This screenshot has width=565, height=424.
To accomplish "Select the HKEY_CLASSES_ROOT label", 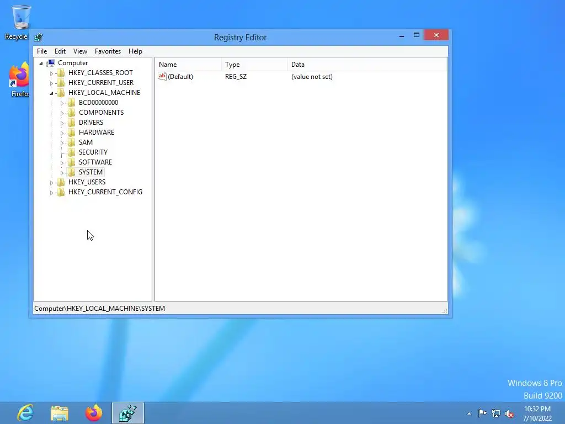I will [x=100, y=72].
